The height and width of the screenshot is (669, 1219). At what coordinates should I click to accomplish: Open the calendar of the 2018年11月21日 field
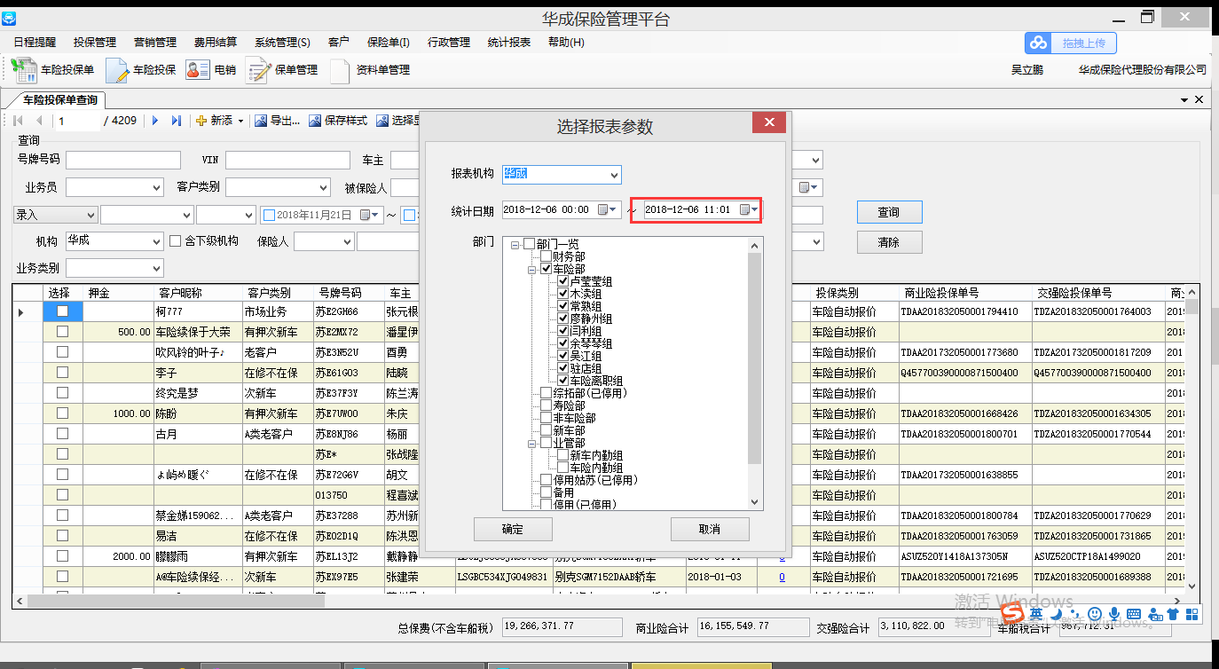point(371,215)
